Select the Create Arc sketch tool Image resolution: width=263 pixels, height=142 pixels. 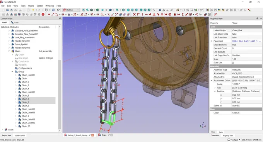point(57,14)
